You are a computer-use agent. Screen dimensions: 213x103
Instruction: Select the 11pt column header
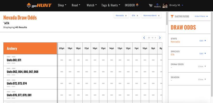point(137,48)
